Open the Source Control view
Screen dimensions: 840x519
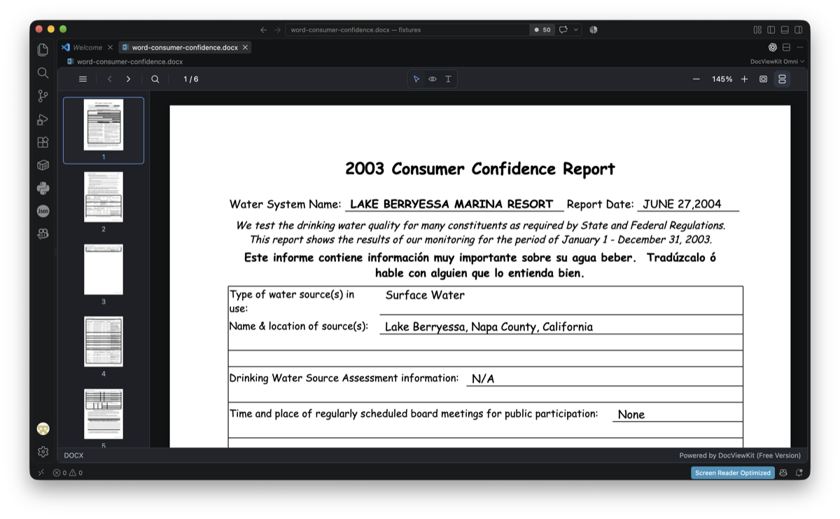[43, 96]
